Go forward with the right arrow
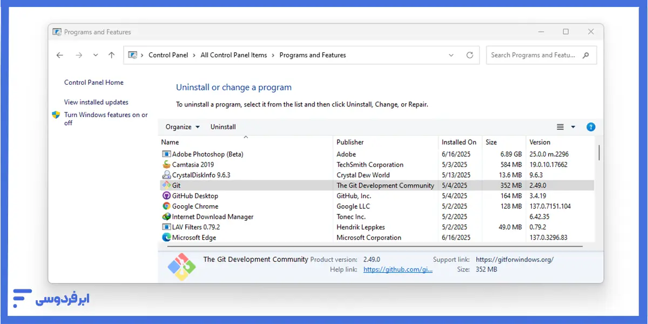This screenshot has width=648, height=324. click(79, 55)
